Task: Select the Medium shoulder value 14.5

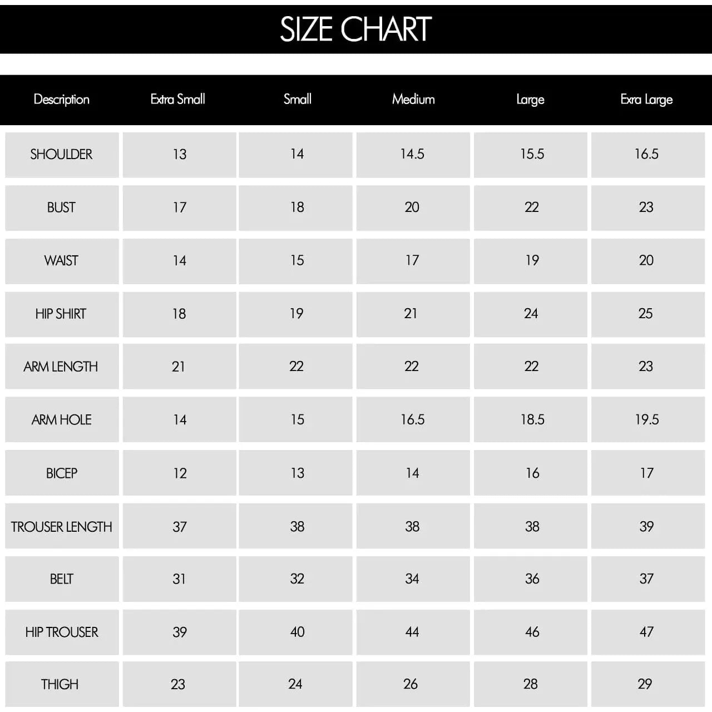Action: pos(413,155)
